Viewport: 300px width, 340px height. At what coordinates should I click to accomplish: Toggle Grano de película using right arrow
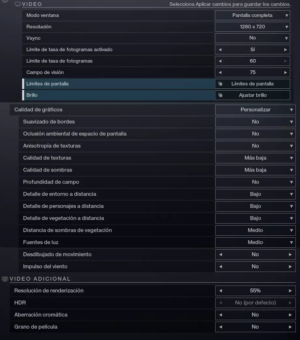coord(290,327)
